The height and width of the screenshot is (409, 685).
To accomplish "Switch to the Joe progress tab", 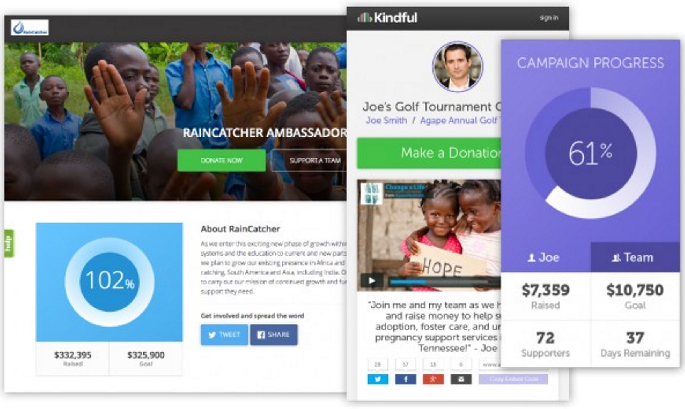I will tap(545, 257).
